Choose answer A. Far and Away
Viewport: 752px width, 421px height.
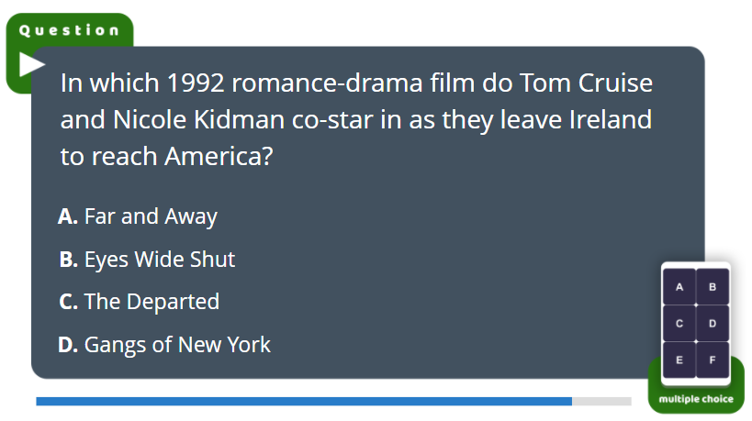click(138, 217)
